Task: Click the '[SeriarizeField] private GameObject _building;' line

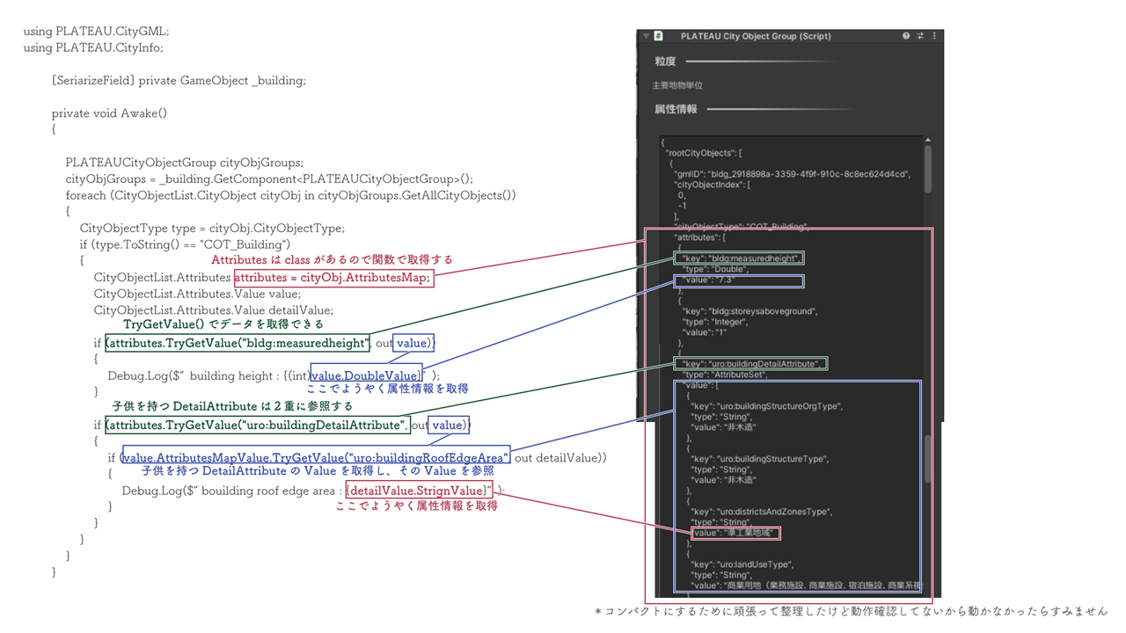Action: pyautogui.click(x=179, y=81)
